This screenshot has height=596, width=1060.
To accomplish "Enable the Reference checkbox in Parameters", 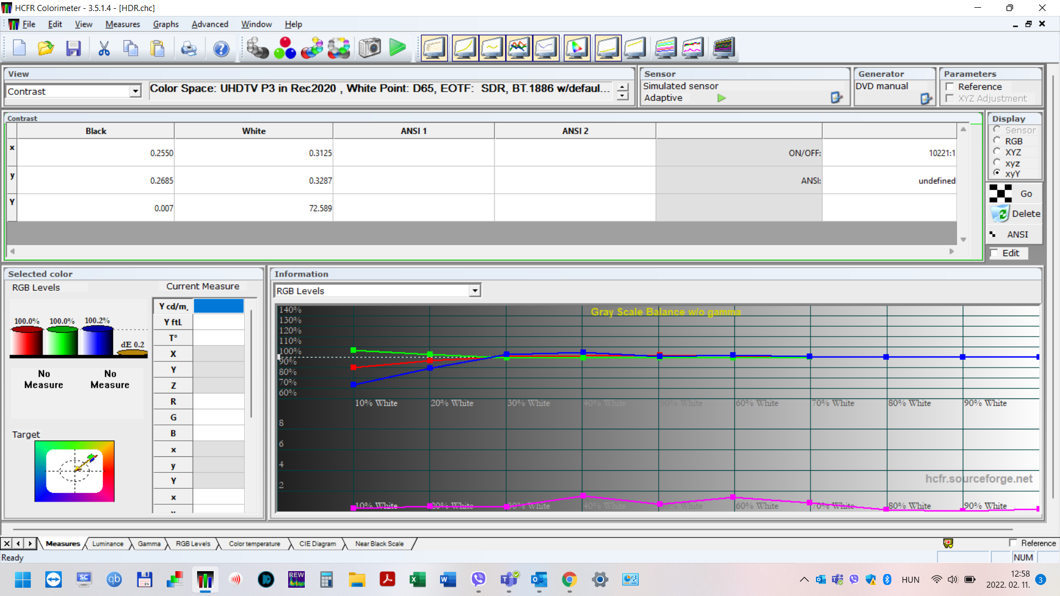I will click(950, 87).
